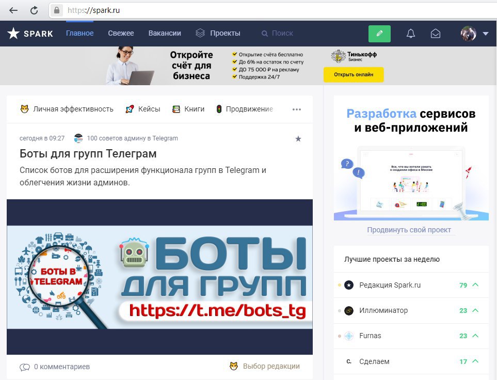The width and height of the screenshot is (497, 380).
Task: Click the browser back arrow
Action: pyautogui.click(x=13, y=10)
